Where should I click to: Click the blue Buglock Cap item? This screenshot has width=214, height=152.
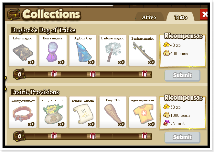click(83, 51)
